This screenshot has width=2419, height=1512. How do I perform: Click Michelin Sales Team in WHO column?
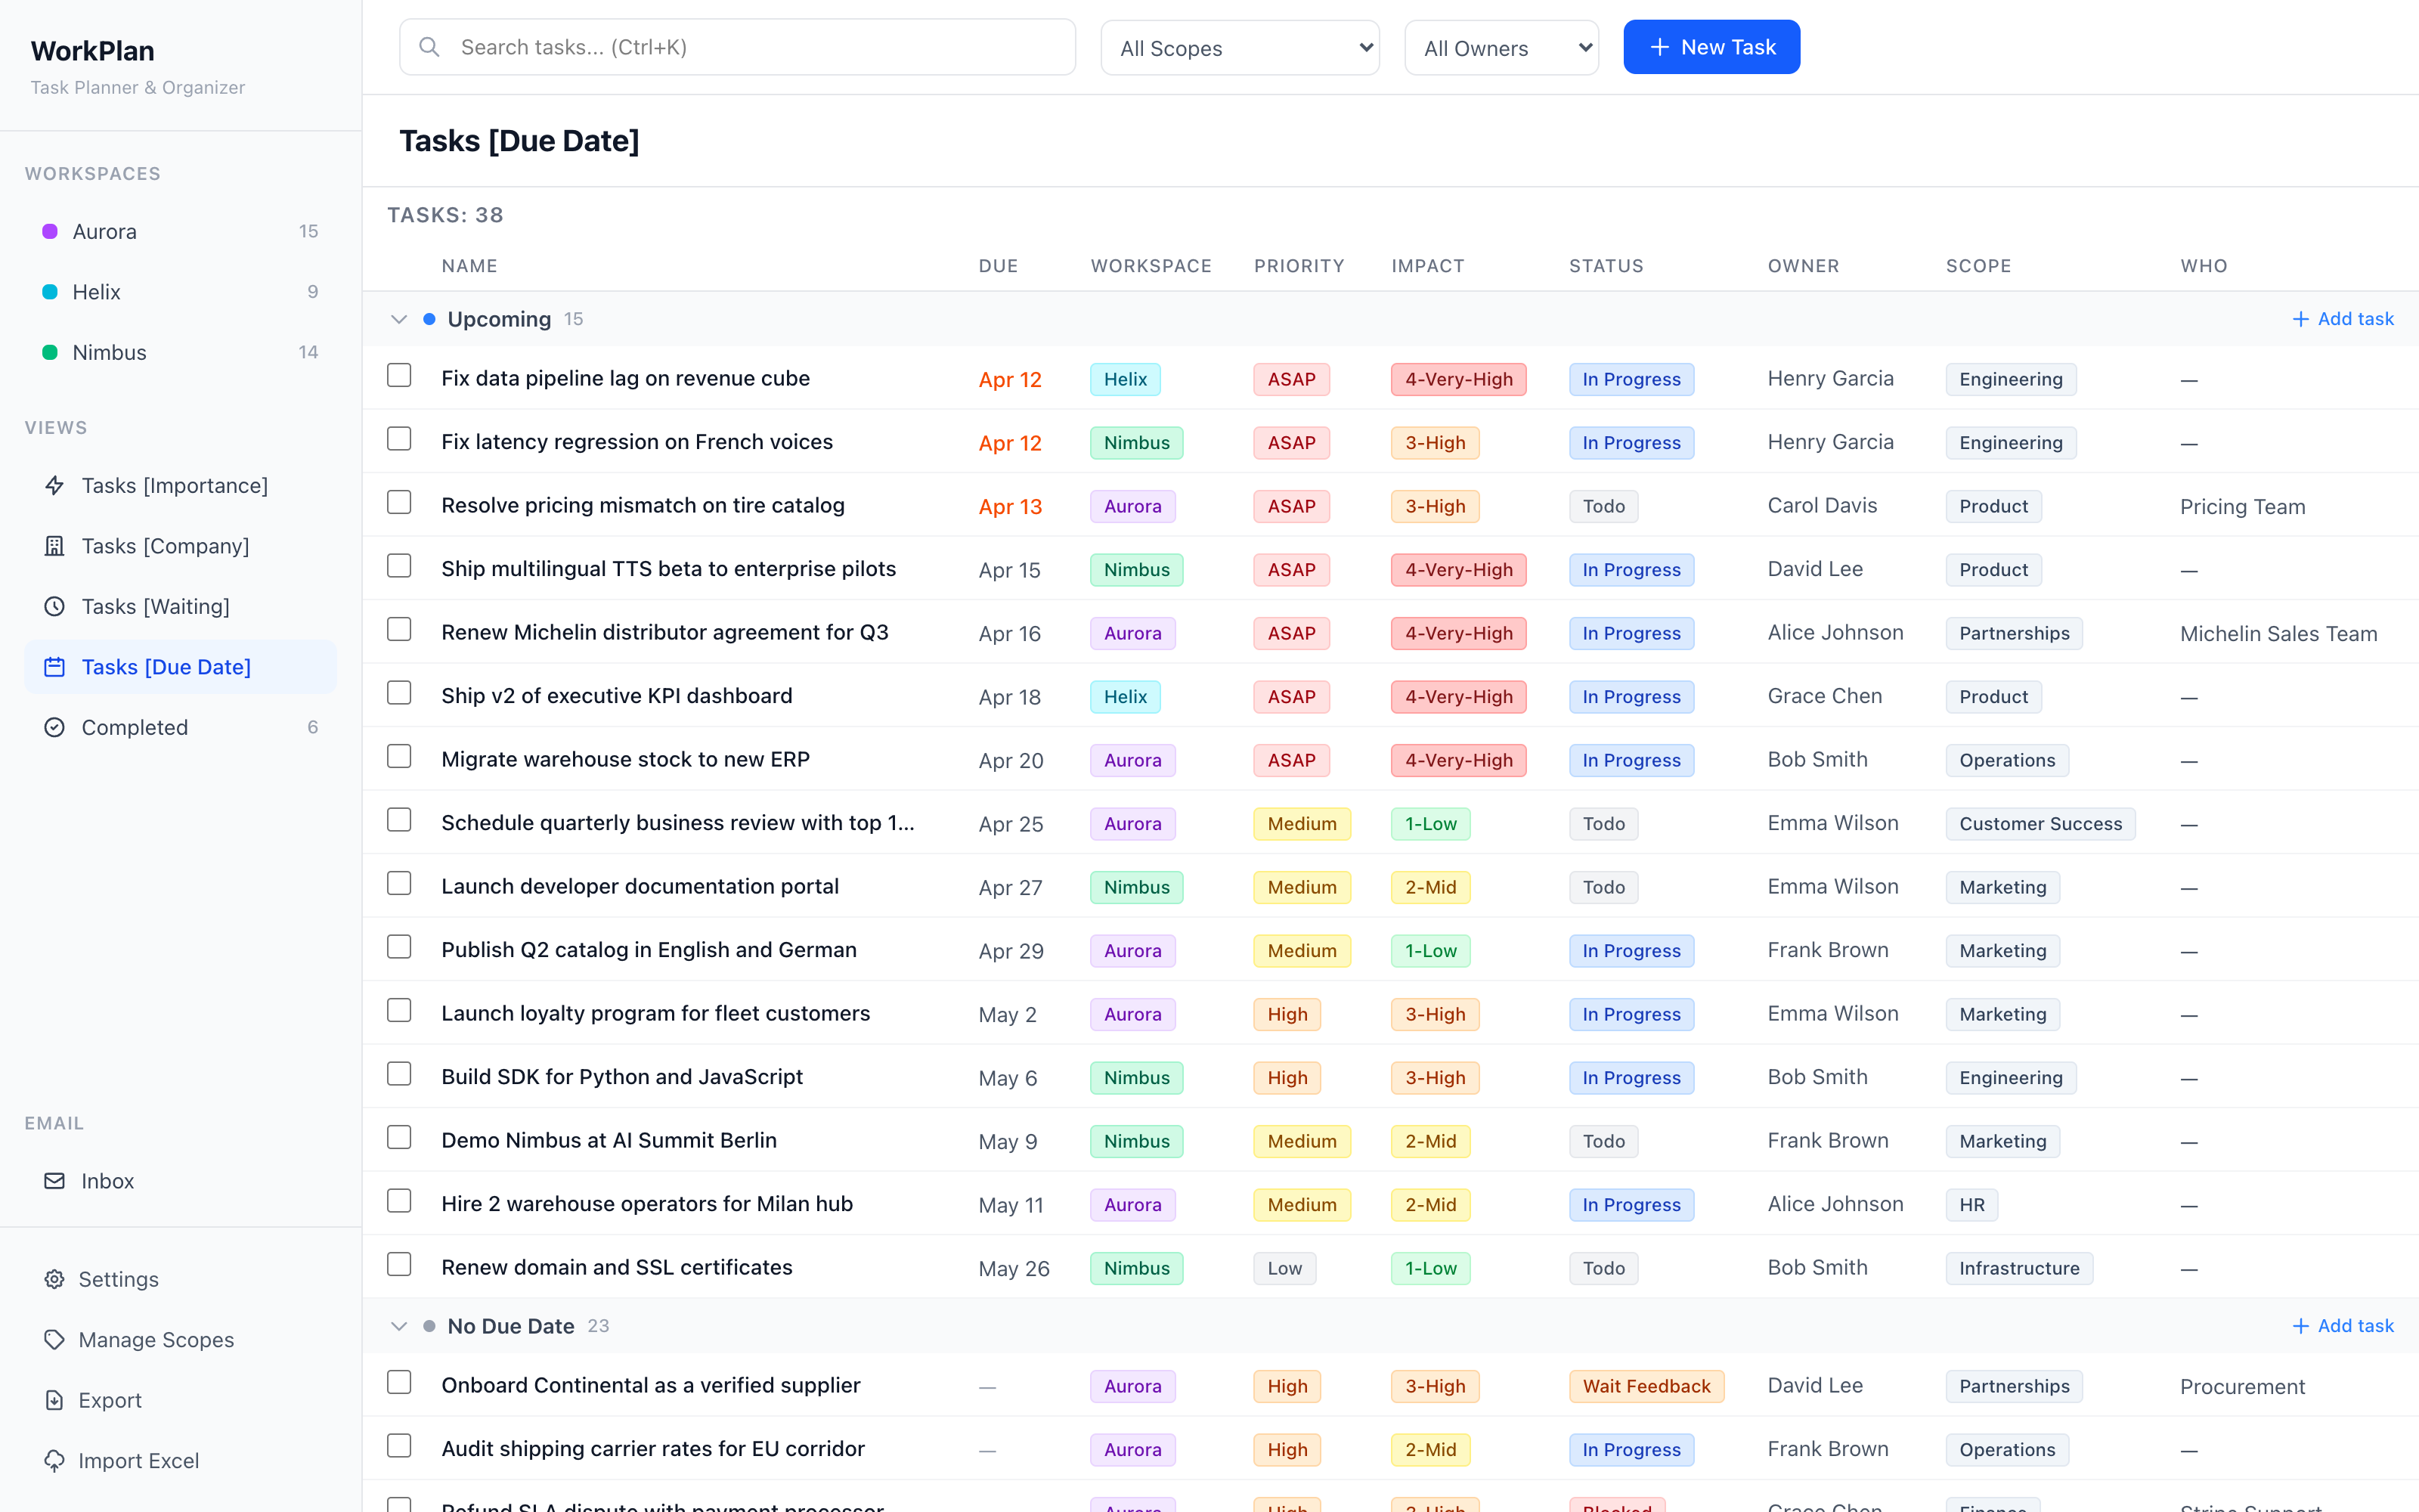[2278, 634]
